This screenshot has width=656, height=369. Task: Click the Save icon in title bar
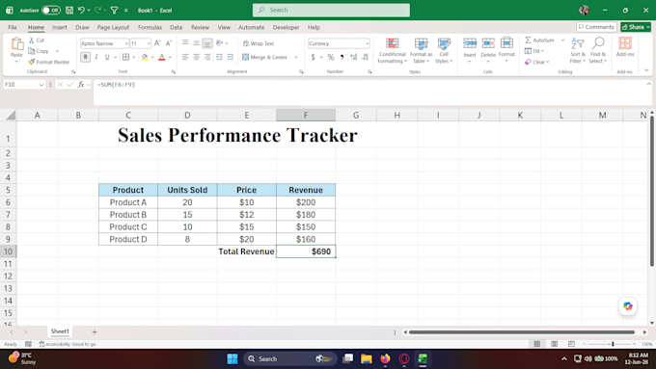click(x=69, y=10)
